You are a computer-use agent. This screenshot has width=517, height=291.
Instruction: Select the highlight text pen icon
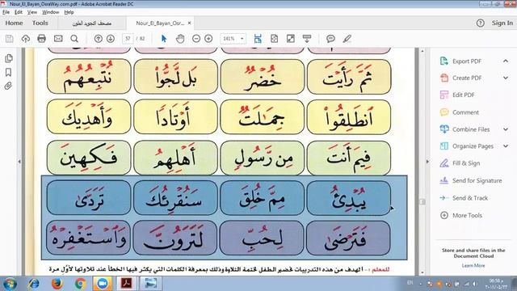pyautogui.click(x=347, y=39)
